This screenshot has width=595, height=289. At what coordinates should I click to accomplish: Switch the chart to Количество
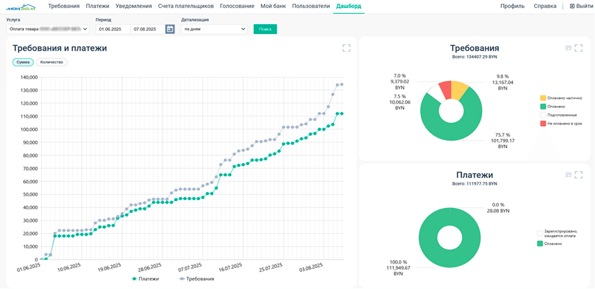(51, 62)
